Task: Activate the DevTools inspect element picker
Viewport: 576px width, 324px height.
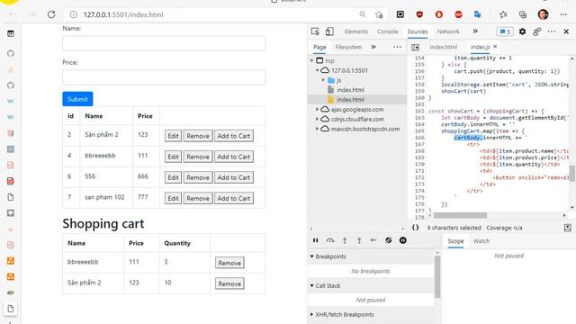Action: point(315,31)
